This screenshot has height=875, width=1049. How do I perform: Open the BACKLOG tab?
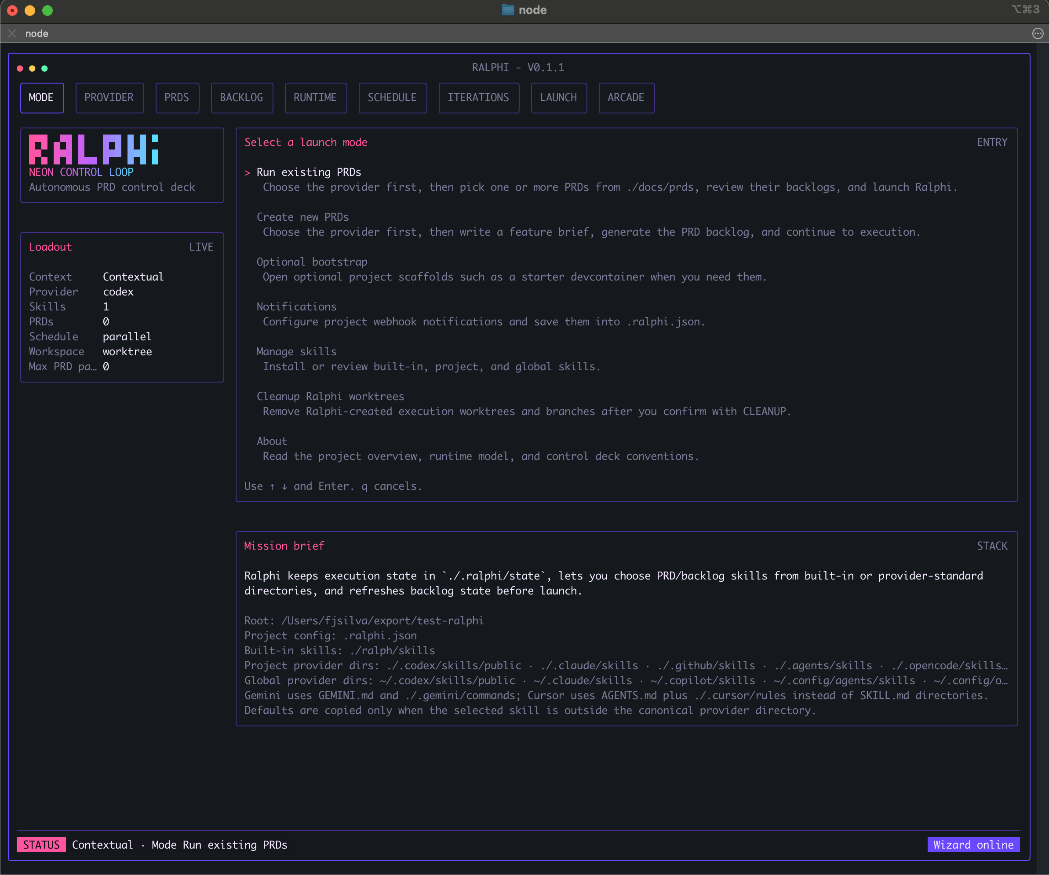(x=242, y=98)
